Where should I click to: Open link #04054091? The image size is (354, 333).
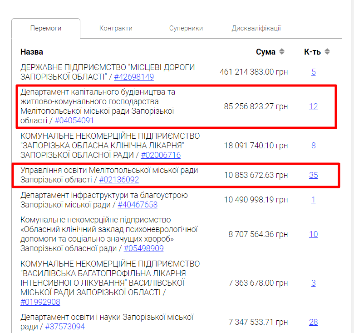pyautogui.click(x=74, y=121)
